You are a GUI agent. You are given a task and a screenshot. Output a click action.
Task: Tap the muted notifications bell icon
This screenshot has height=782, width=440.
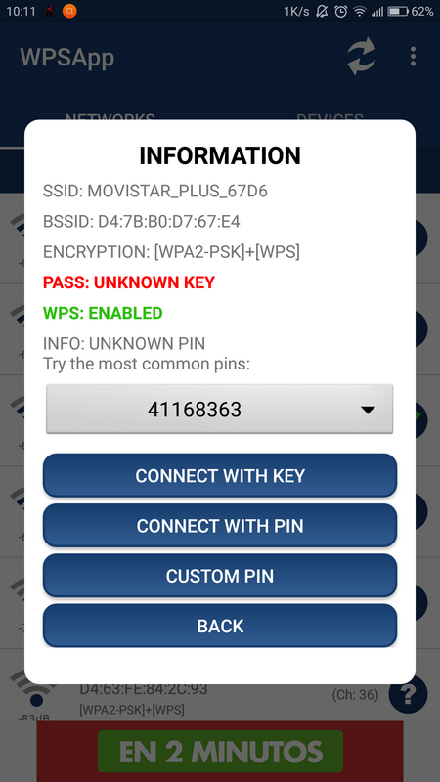323,12
